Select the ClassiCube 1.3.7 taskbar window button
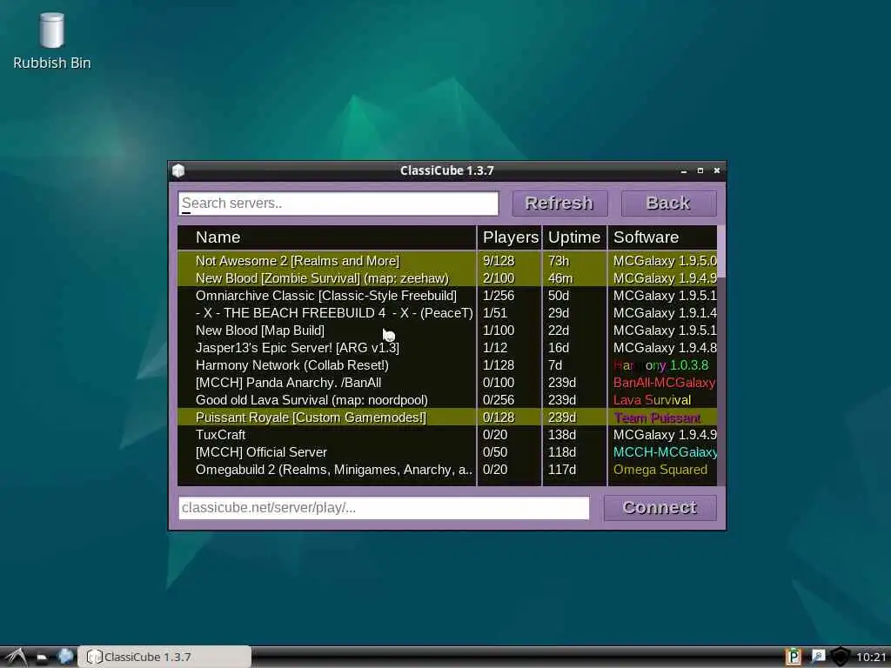Screen dimensions: 891x668 [x=164, y=657]
